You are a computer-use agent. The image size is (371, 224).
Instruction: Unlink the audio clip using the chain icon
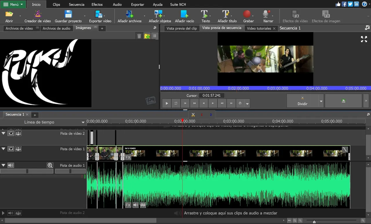pyautogui.click(x=143, y=205)
